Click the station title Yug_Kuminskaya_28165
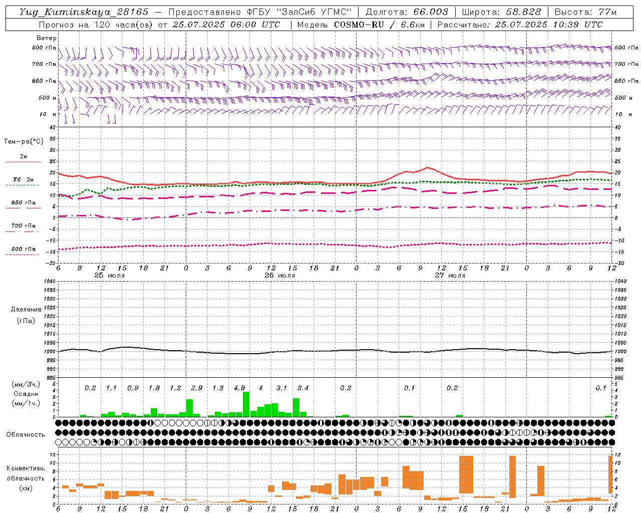This screenshot has height=513, width=641. 84,12
